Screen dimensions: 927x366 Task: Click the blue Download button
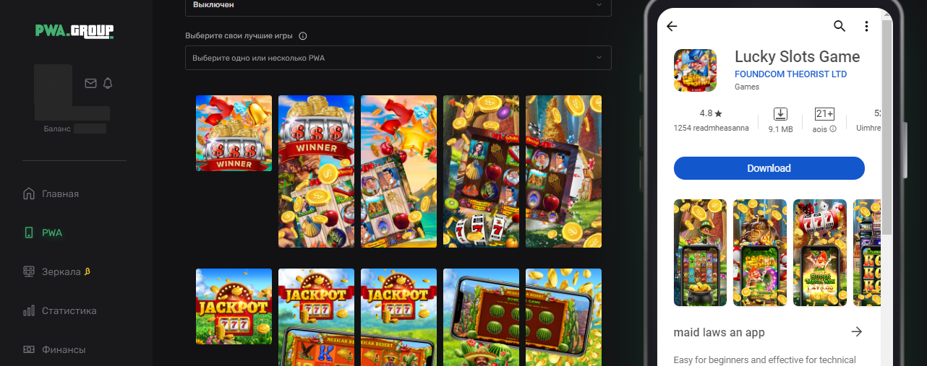769,168
